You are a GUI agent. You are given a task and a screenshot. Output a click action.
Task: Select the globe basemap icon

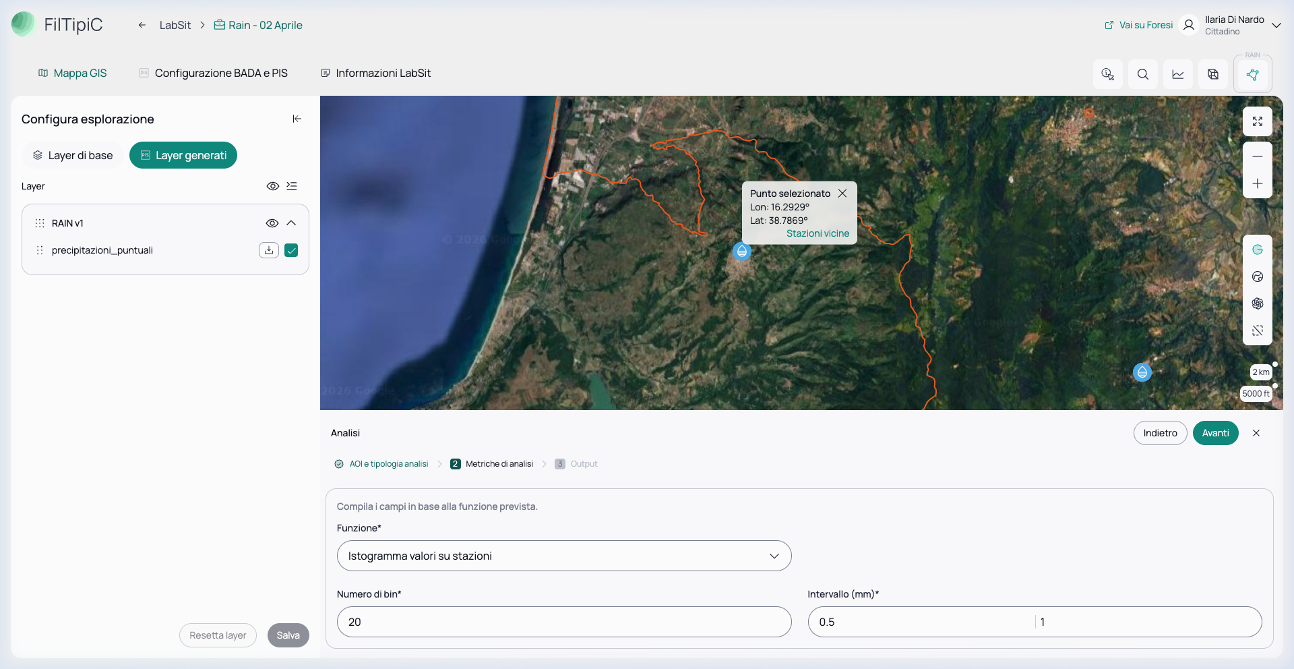click(x=1258, y=277)
